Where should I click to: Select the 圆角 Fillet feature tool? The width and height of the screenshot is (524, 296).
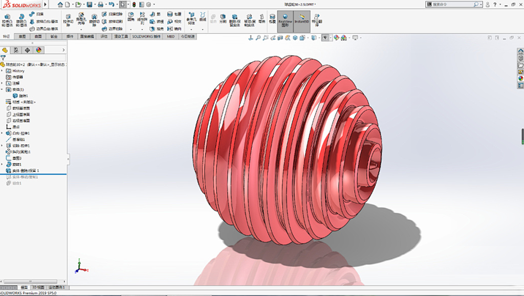[x=130, y=15]
